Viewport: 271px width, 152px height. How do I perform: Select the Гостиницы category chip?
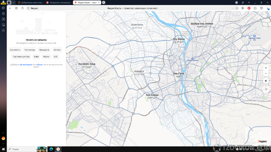tap(30, 50)
